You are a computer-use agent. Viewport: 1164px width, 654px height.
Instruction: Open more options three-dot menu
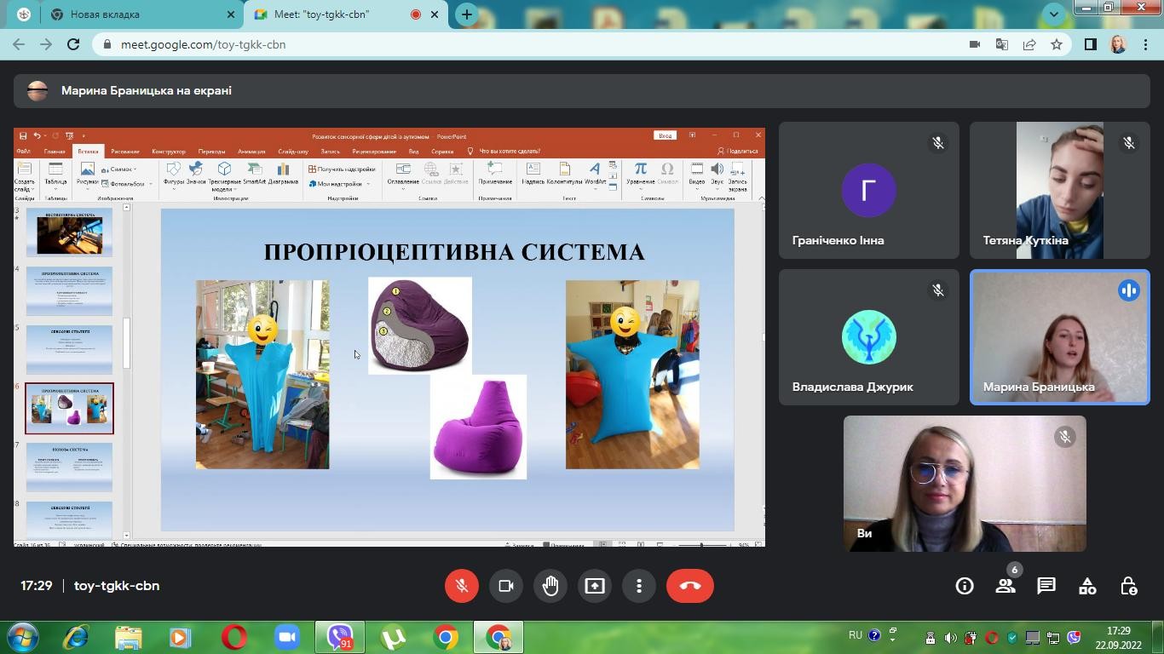tap(639, 586)
